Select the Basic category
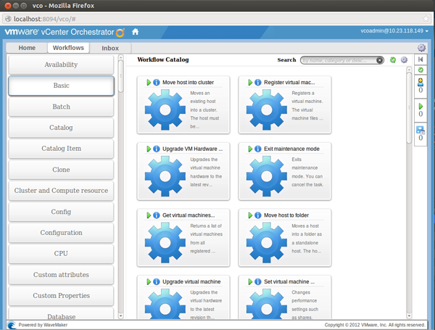 61,86
